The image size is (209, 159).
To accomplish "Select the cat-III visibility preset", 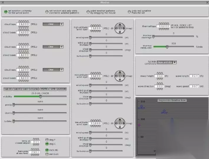I will point(8,89).
